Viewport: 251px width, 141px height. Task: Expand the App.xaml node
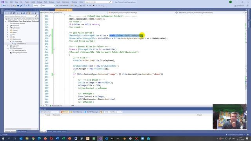[x=8, y=46]
